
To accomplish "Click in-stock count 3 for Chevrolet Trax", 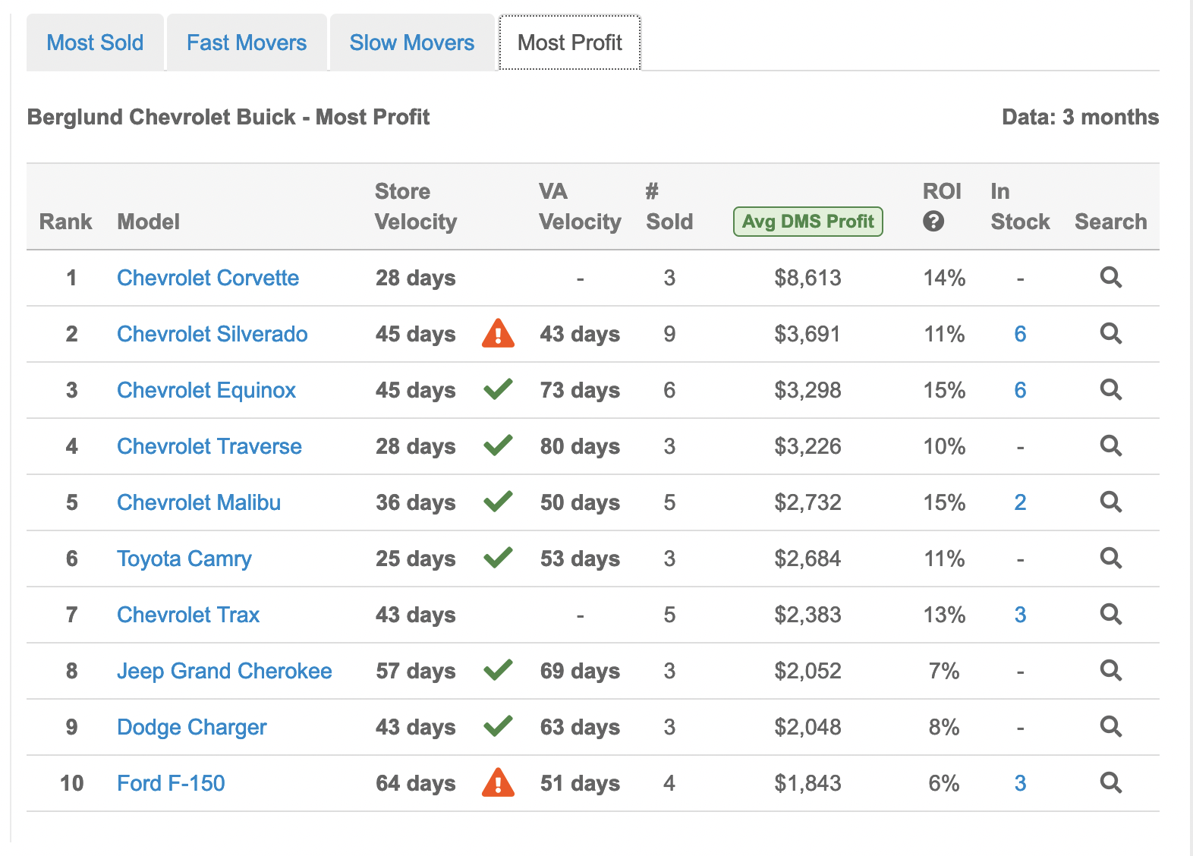I will pyautogui.click(x=1020, y=615).
